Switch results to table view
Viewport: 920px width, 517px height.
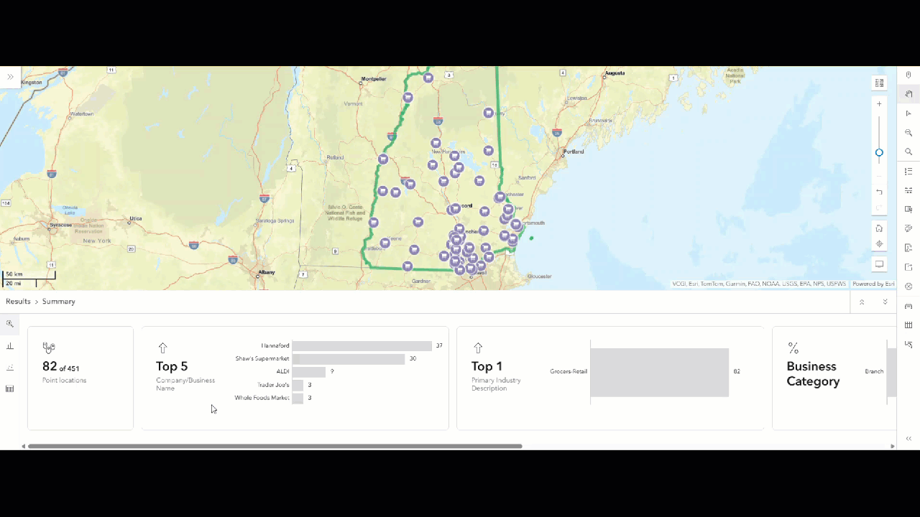click(9, 389)
